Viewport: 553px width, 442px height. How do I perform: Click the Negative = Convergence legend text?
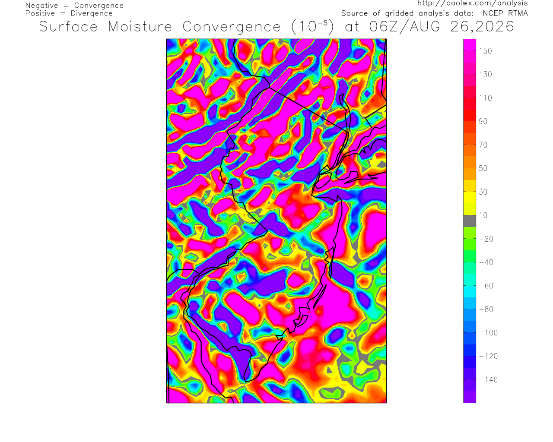point(74,6)
